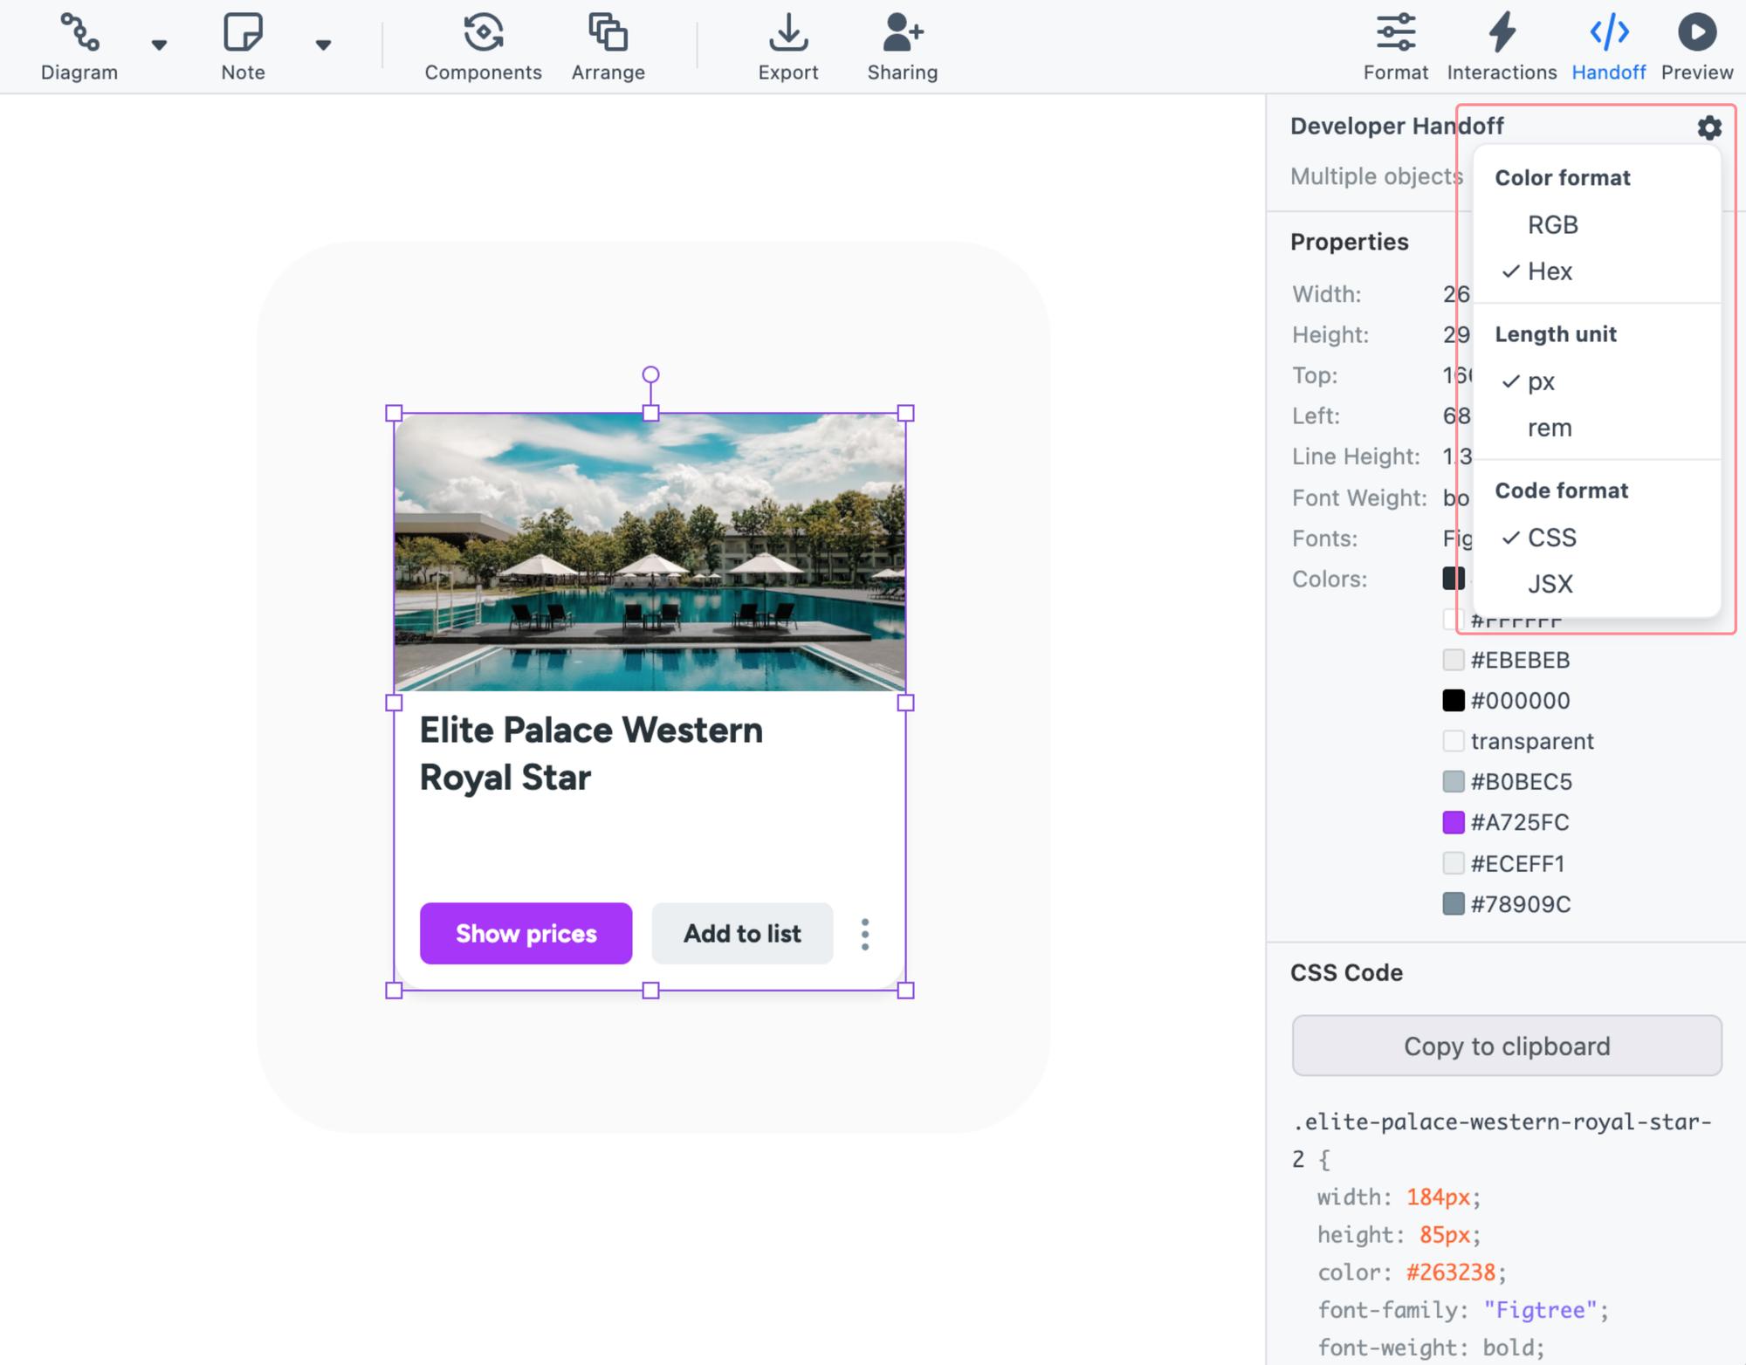Click the "Figtree" font-family value
Image resolution: width=1746 pixels, height=1365 pixels.
tap(1540, 1310)
